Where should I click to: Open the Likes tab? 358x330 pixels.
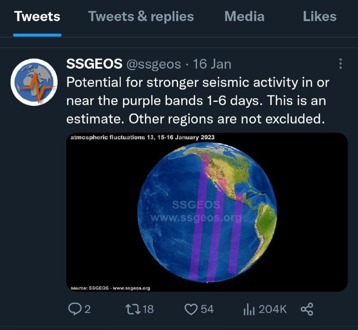point(320,17)
